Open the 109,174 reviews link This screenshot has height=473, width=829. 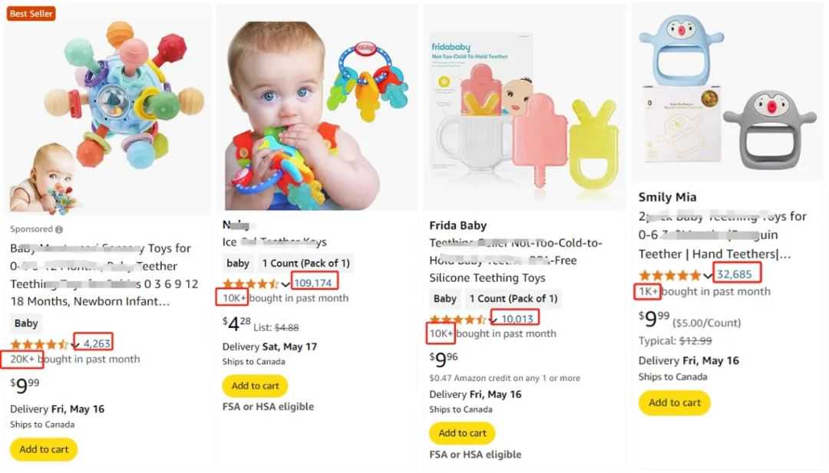[313, 283]
